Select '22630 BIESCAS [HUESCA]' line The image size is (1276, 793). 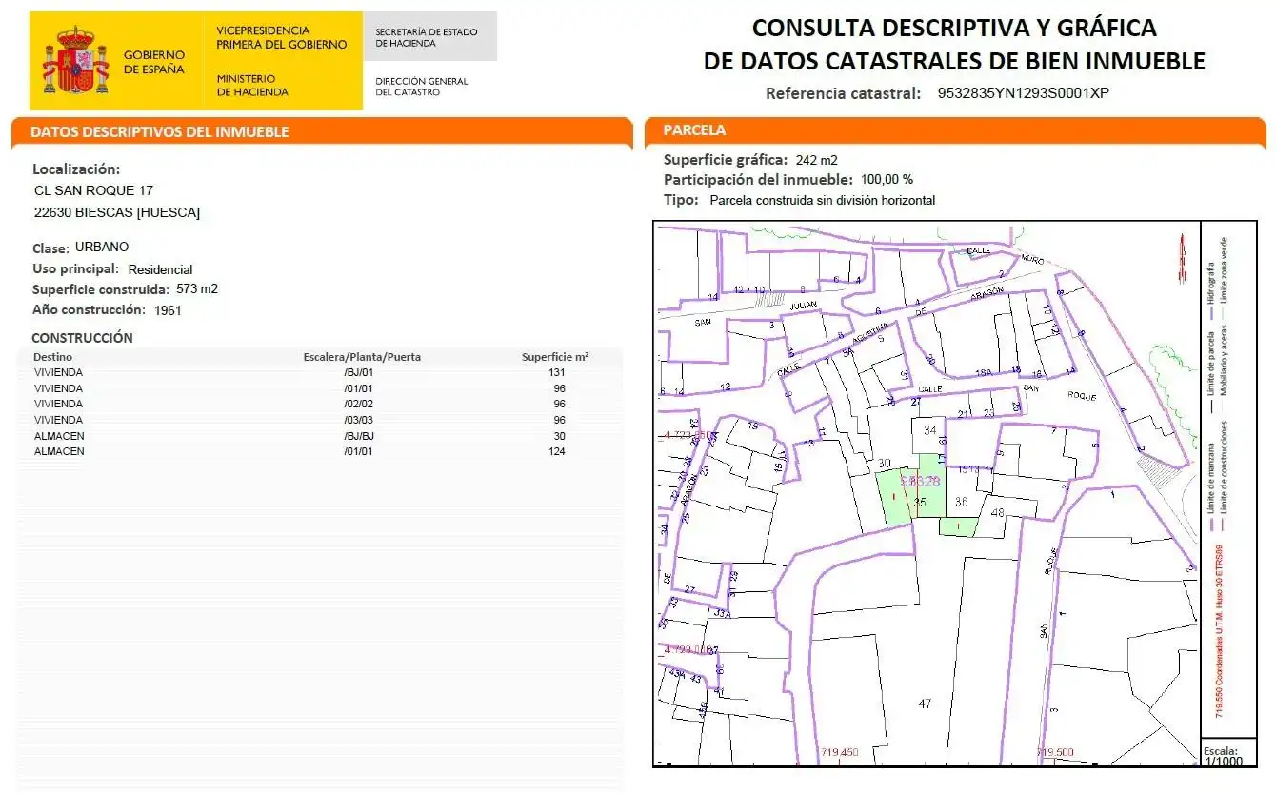(117, 213)
